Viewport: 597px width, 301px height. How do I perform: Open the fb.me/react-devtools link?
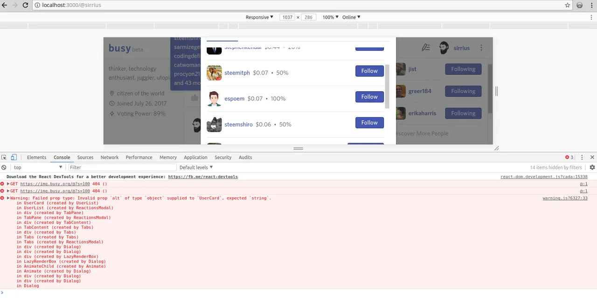(x=203, y=177)
